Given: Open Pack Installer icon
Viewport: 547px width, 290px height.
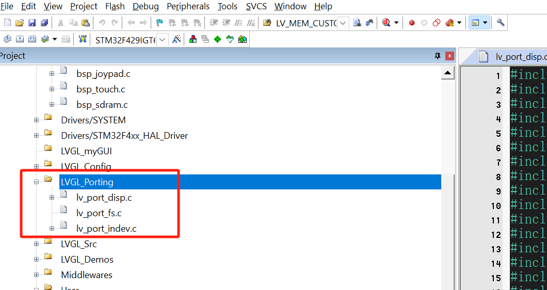Looking at the screenshot, I should [x=243, y=39].
